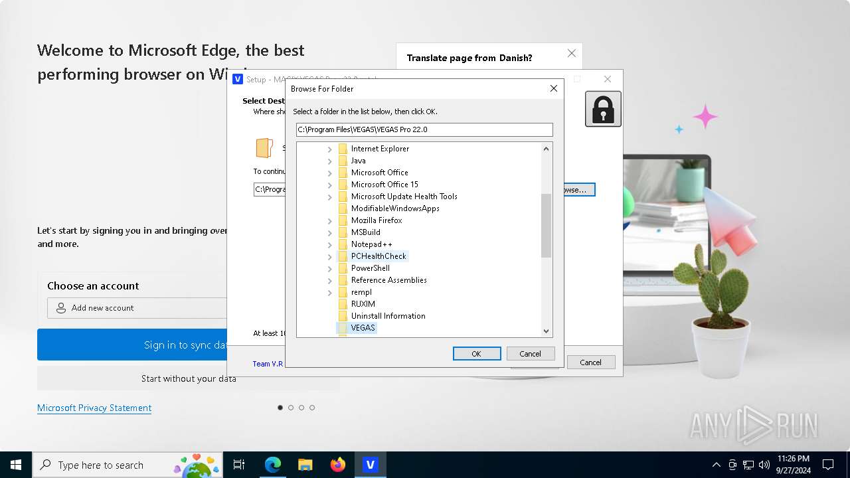850x478 pixels.
Task: Click the taskbar clock and date
Action: 793,465
